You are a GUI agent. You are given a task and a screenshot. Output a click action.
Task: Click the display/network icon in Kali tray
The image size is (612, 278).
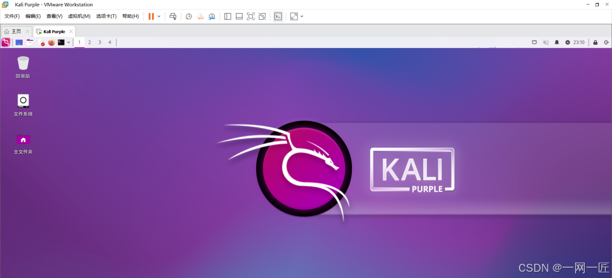[x=535, y=42]
